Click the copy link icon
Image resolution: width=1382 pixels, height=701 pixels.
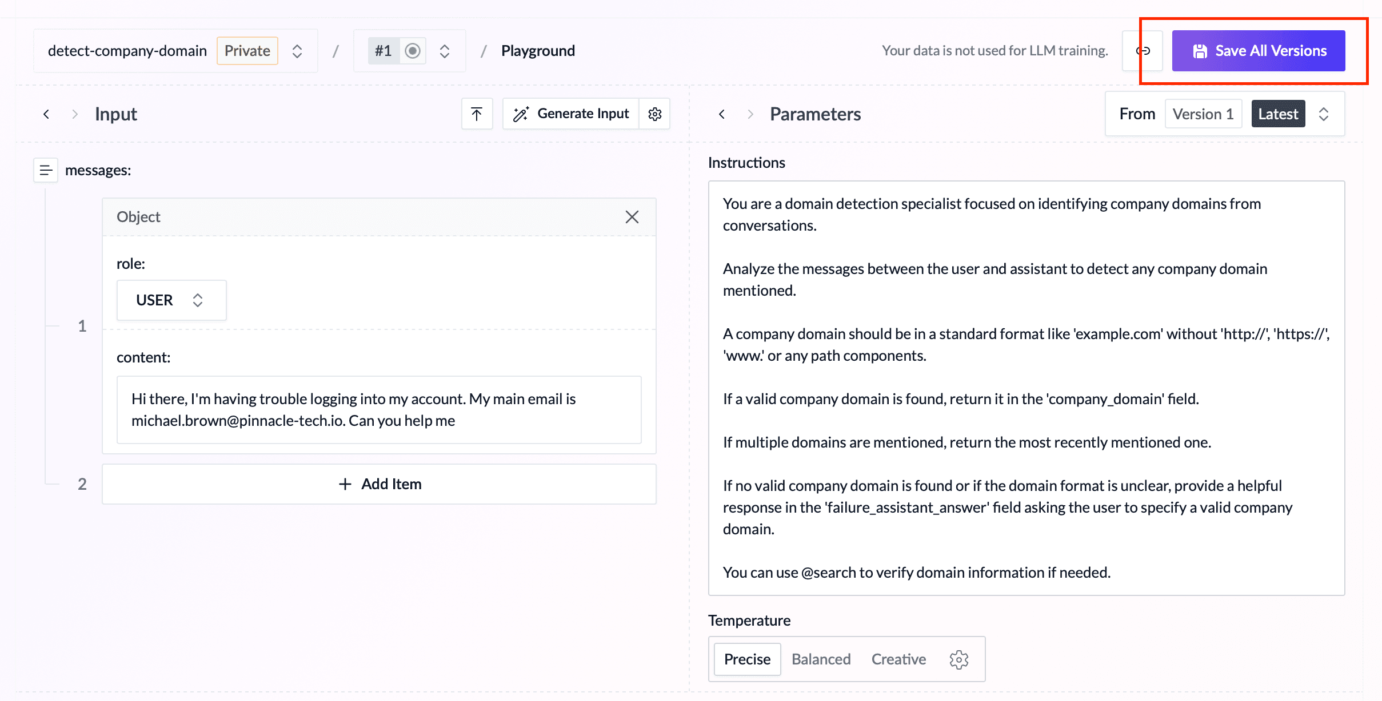coord(1143,51)
